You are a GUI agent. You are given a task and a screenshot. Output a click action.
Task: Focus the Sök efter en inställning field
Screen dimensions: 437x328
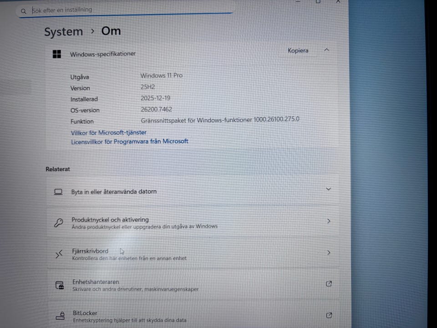coord(127,10)
